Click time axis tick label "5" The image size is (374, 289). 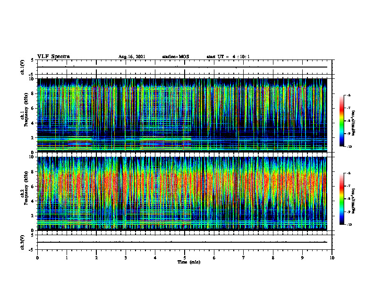(185, 258)
